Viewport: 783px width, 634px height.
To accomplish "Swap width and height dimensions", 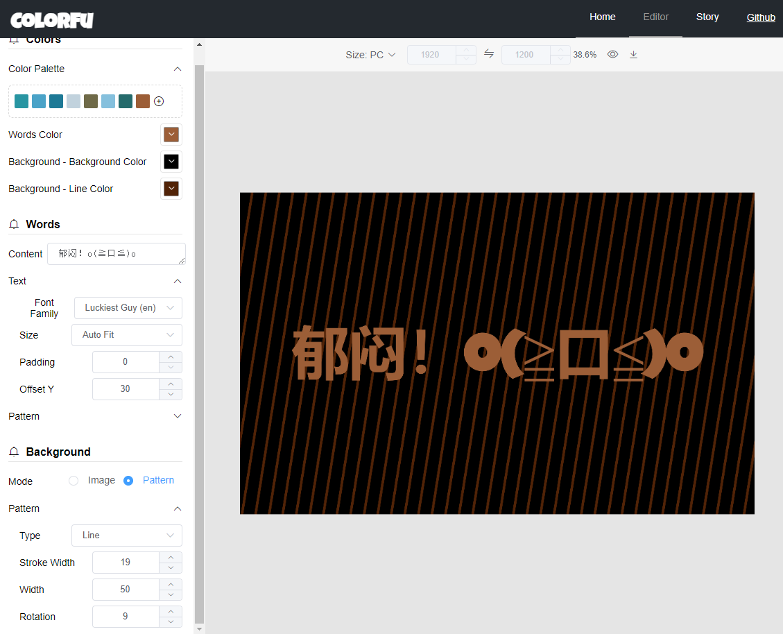I will pyautogui.click(x=489, y=53).
